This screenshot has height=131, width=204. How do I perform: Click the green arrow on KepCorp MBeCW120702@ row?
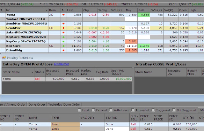[x=63, y=37]
